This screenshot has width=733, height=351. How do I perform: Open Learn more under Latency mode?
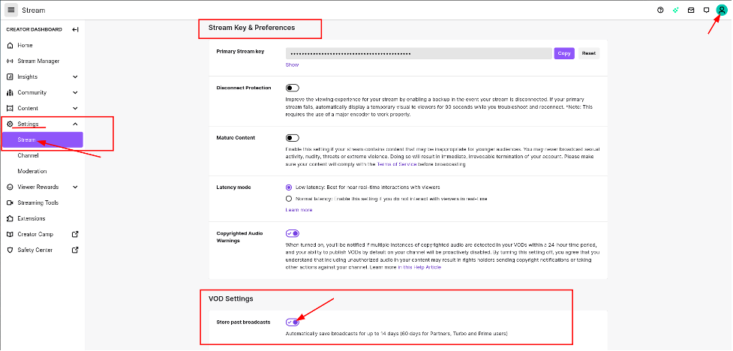click(x=299, y=210)
